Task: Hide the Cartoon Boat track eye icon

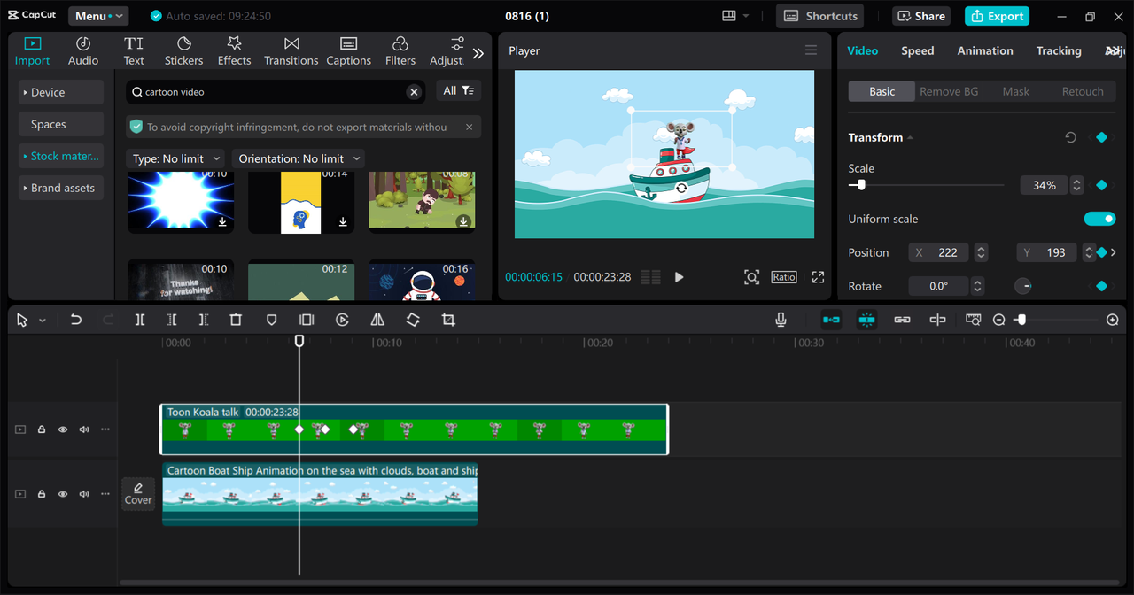Action: click(63, 494)
